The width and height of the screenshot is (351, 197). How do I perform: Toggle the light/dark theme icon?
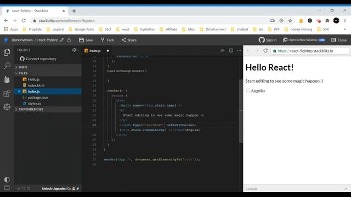(7, 180)
